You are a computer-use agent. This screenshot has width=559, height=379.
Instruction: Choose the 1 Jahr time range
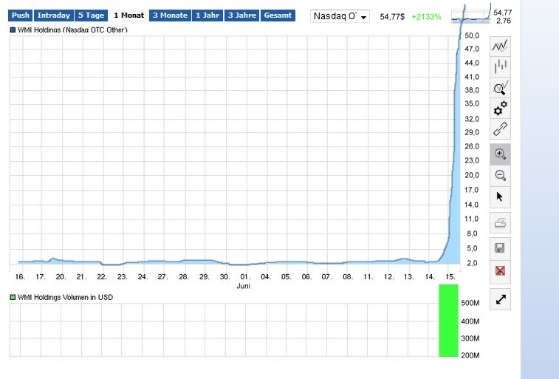tap(208, 16)
